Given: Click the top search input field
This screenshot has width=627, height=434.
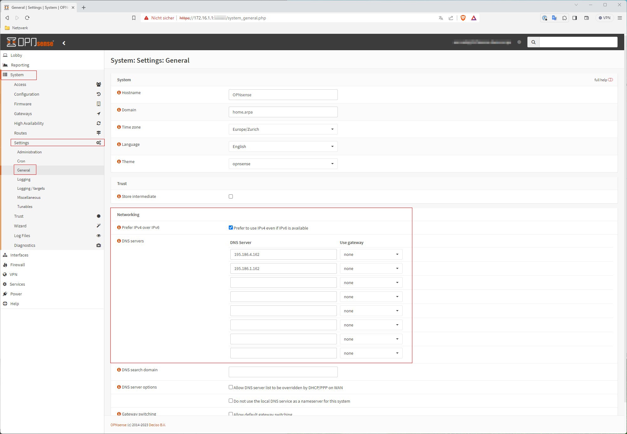Looking at the screenshot, I should (578, 42).
